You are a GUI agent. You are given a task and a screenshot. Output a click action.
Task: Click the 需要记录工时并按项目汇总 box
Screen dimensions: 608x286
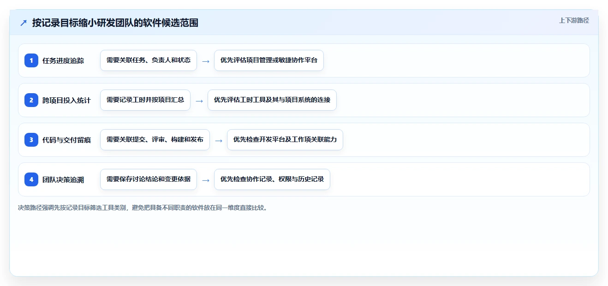click(145, 100)
